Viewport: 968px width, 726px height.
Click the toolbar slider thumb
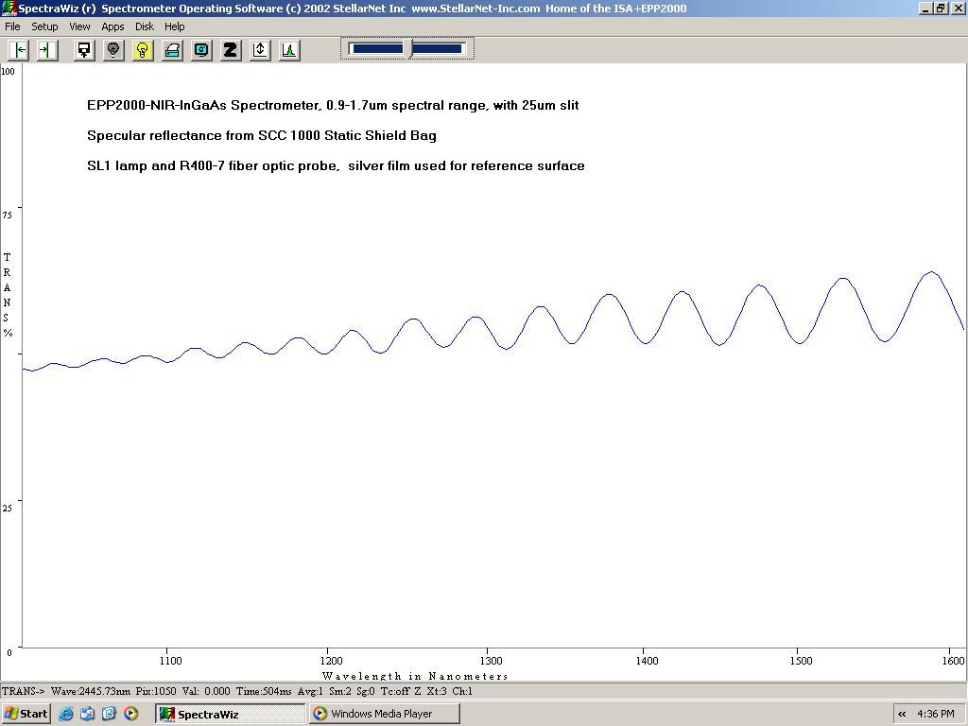coord(407,49)
